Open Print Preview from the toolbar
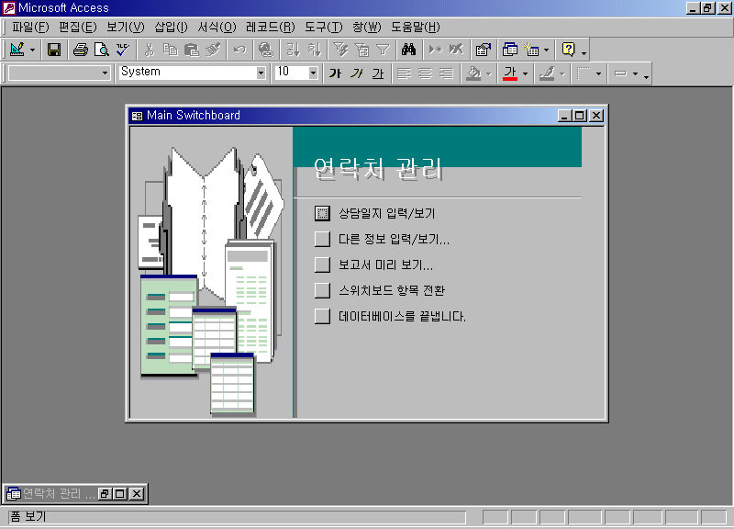The image size is (734, 529). (x=101, y=50)
